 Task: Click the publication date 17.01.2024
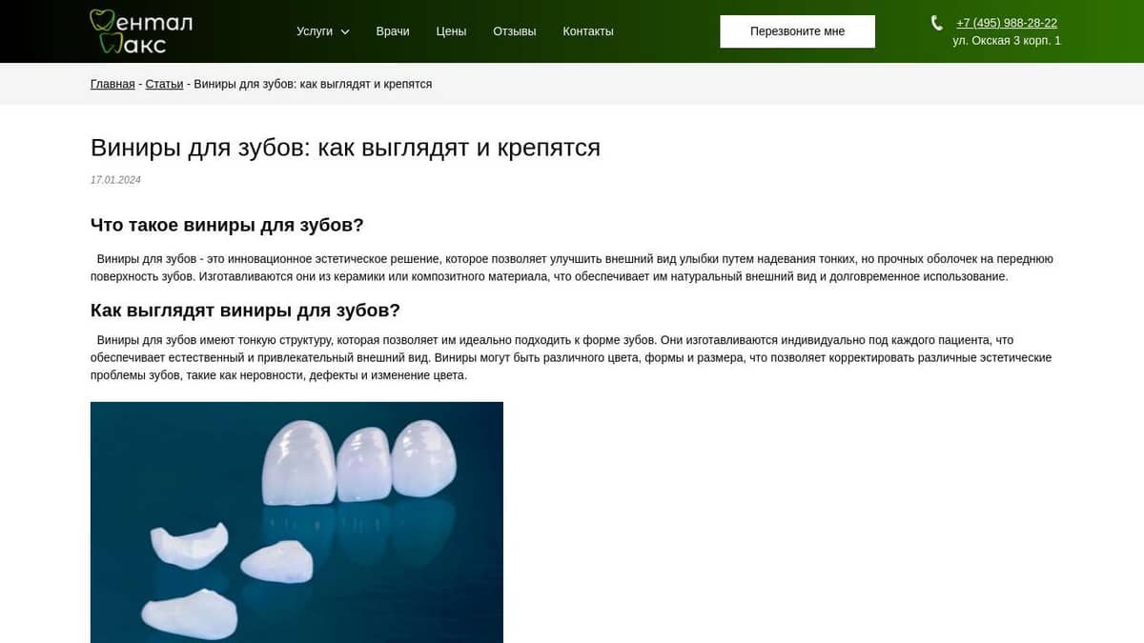click(x=114, y=179)
